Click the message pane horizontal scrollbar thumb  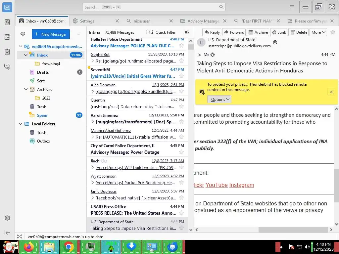[x=293, y=230]
